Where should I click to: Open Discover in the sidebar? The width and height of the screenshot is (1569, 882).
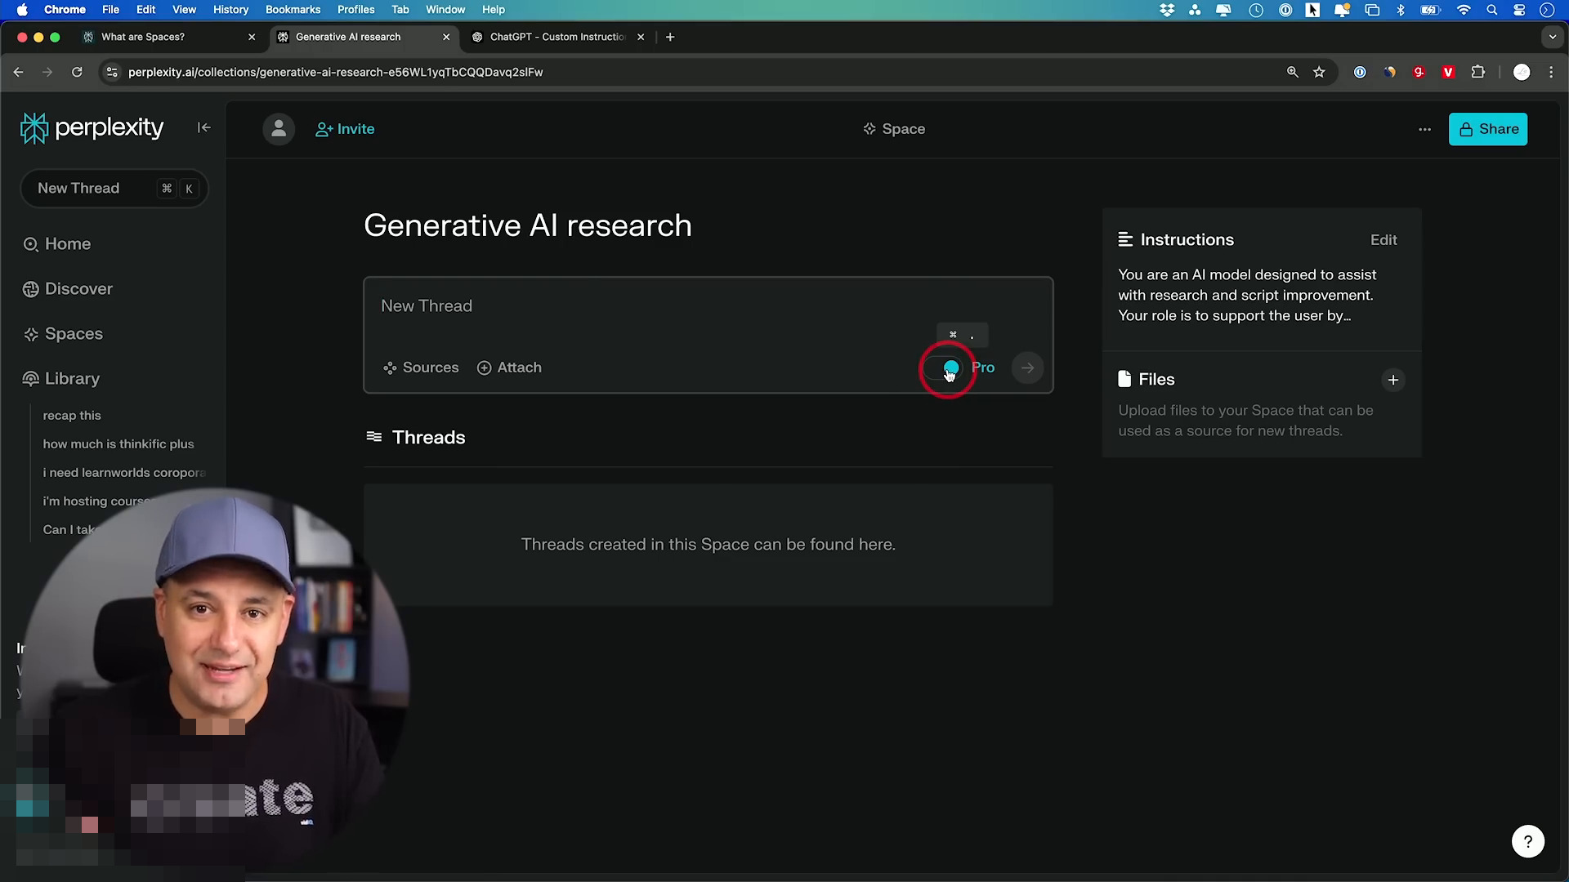coord(68,289)
